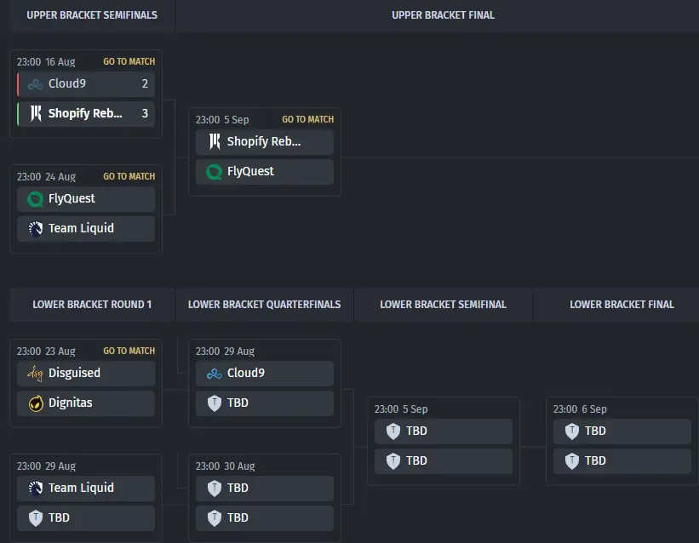The width and height of the screenshot is (699, 543).
Task: Click Shopify Rebellion logo in upper bracket final
Action: point(215,142)
